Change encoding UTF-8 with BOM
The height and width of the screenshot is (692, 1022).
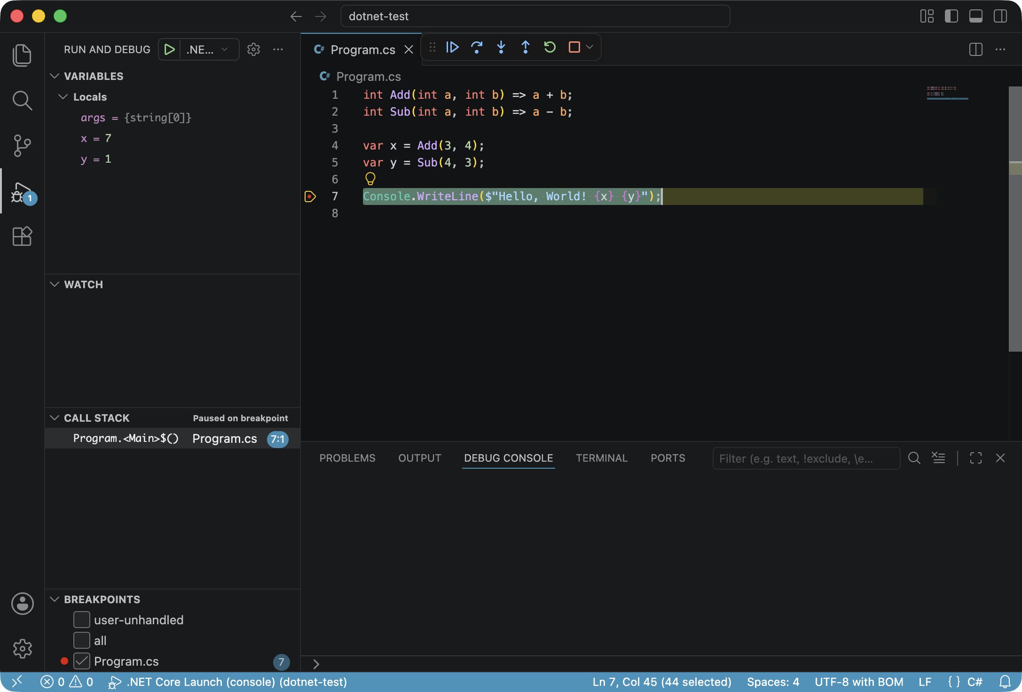click(x=859, y=682)
